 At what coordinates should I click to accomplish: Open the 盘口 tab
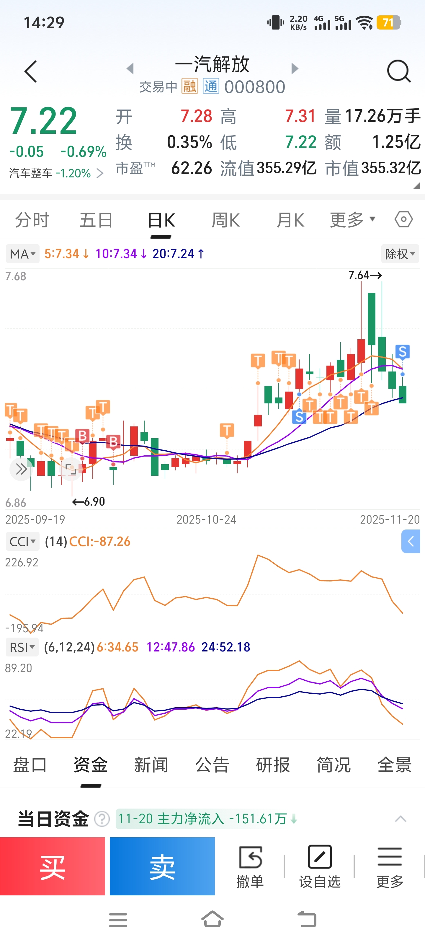click(30, 765)
